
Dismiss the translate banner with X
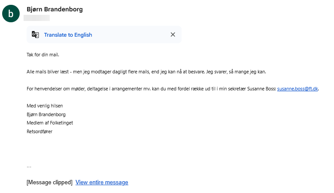tap(173, 34)
